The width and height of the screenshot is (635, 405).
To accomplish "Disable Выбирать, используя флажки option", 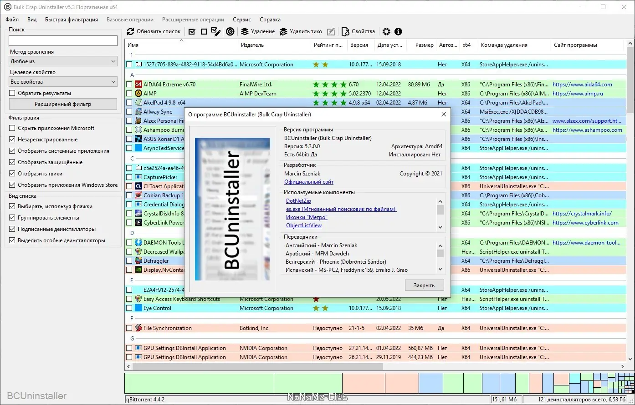I will [x=12, y=206].
